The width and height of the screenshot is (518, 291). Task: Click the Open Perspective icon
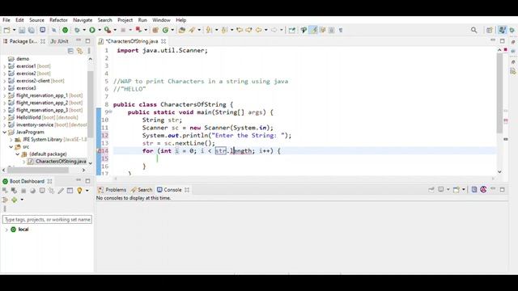coord(489,30)
